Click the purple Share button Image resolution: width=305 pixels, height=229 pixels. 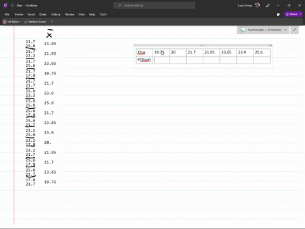(x=292, y=14)
